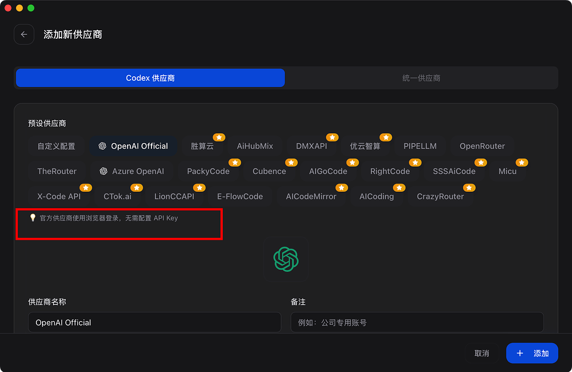Viewport: 572px width, 372px height.
Task: Select the LionCCAPI preset
Action: click(175, 196)
